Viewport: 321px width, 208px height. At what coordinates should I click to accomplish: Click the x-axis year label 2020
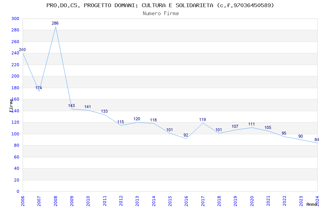point(252,201)
